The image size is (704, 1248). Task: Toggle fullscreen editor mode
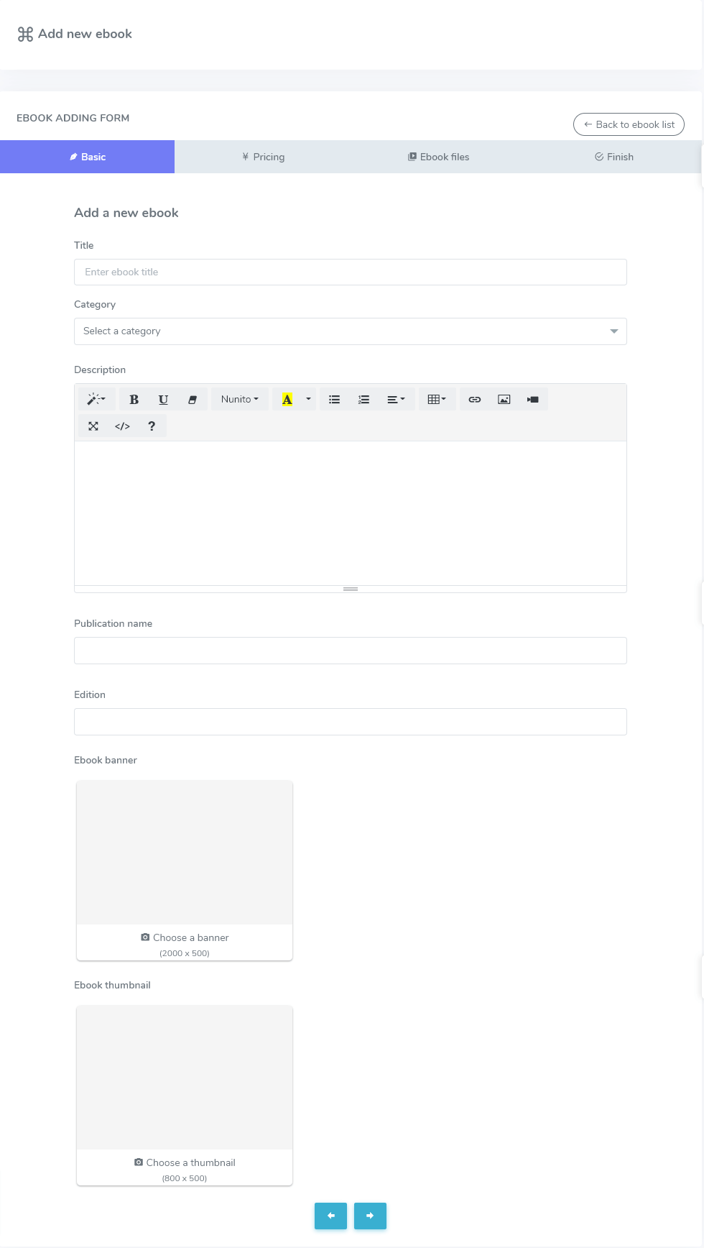93,426
